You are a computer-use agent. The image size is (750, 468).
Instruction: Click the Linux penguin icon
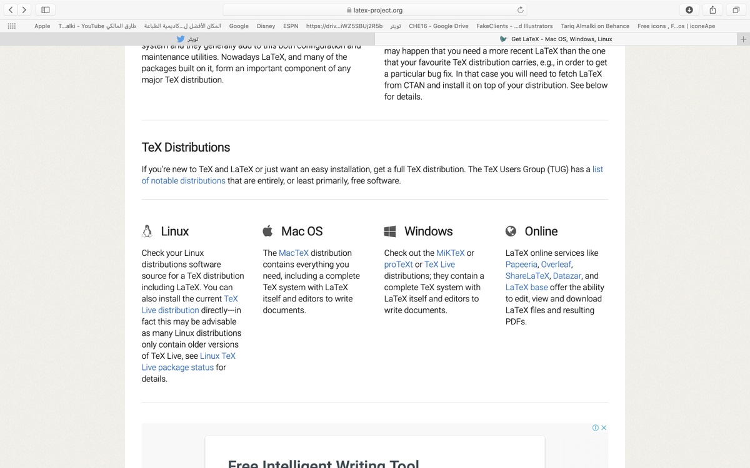(x=147, y=231)
